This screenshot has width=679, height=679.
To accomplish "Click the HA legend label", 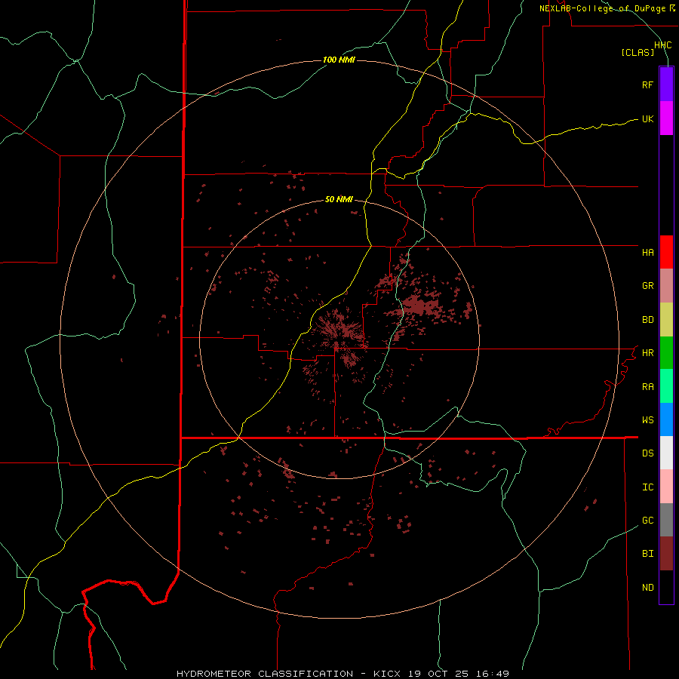I will (647, 253).
